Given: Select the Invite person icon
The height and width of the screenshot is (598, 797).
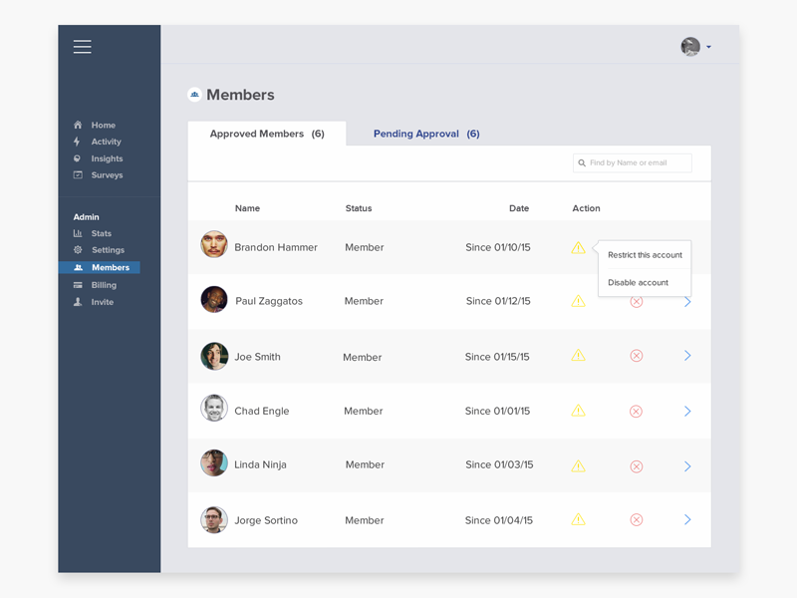Looking at the screenshot, I should [78, 302].
